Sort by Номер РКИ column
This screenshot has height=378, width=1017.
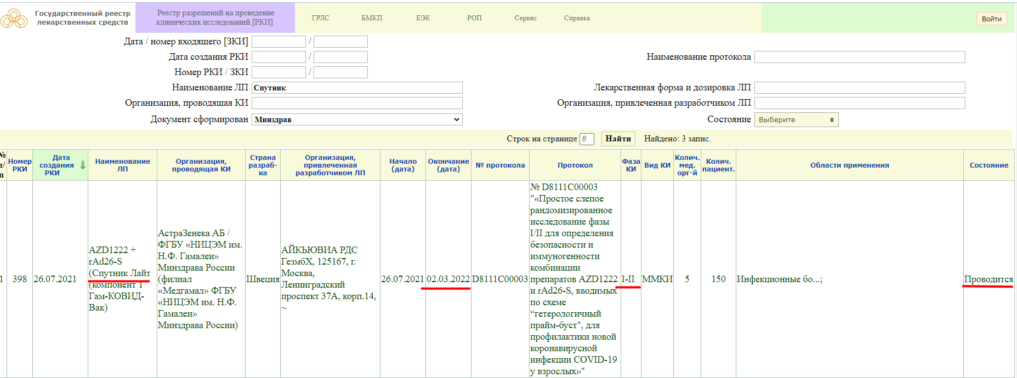(x=20, y=165)
